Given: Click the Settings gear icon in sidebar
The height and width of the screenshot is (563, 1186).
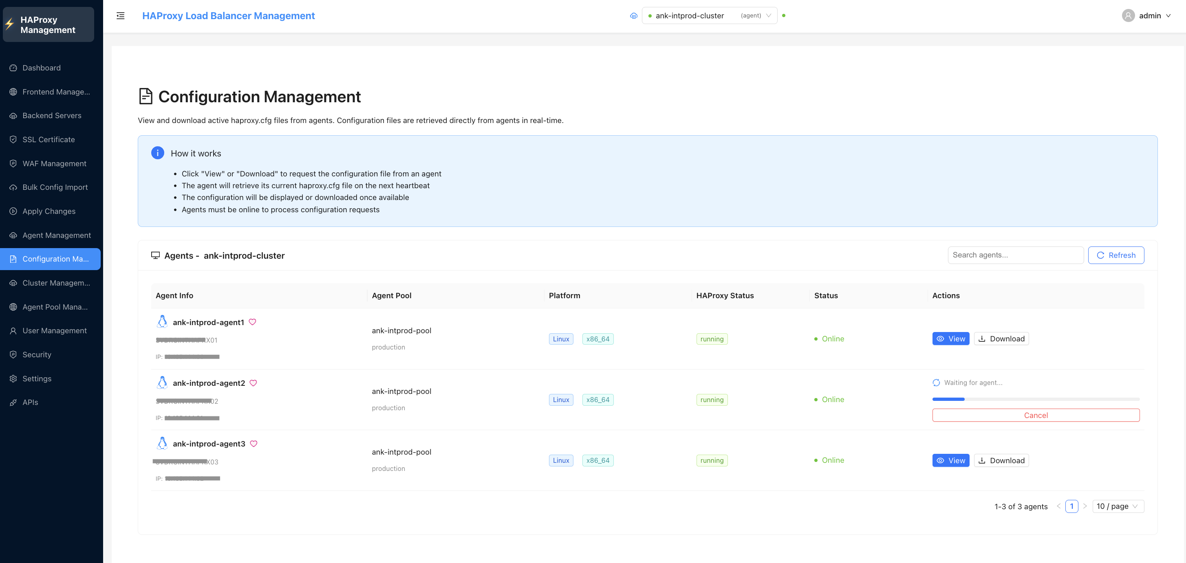Looking at the screenshot, I should pos(13,378).
